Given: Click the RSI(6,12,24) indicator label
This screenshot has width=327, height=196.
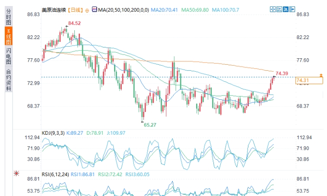Looking at the screenshot, I should pyautogui.click(x=55, y=174).
